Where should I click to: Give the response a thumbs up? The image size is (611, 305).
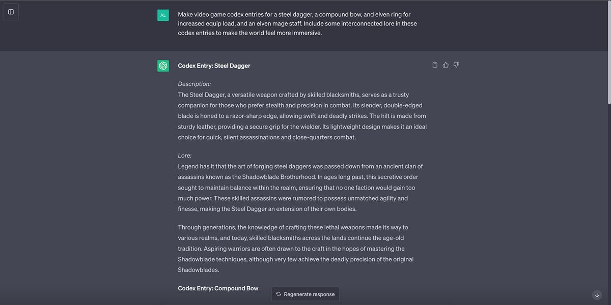pyautogui.click(x=446, y=65)
